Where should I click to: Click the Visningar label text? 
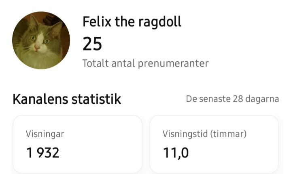(x=45, y=134)
